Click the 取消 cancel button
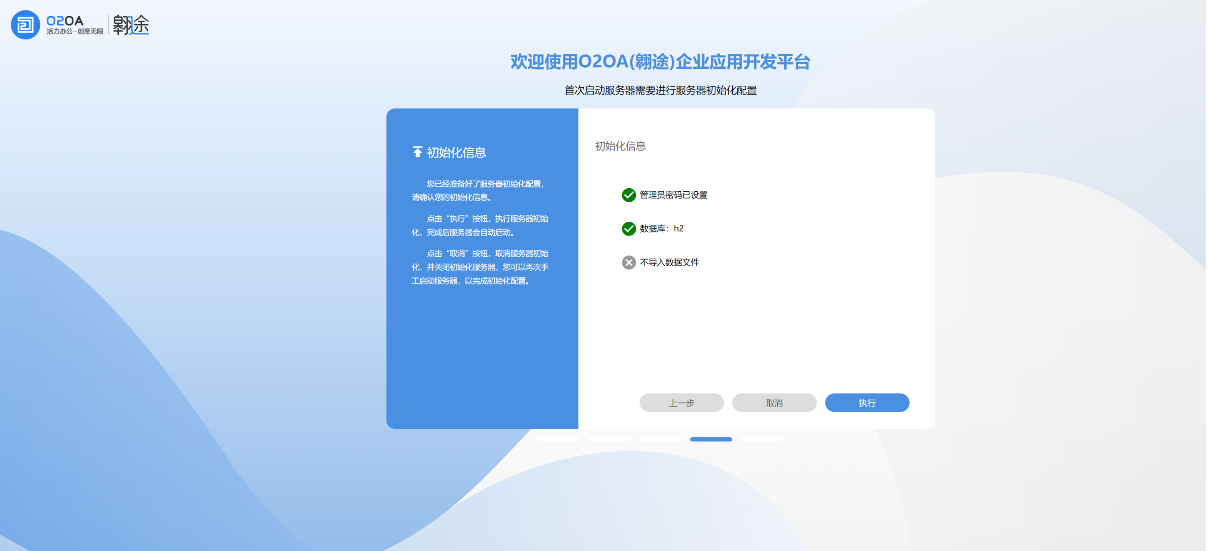The image size is (1207, 551). 774,403
